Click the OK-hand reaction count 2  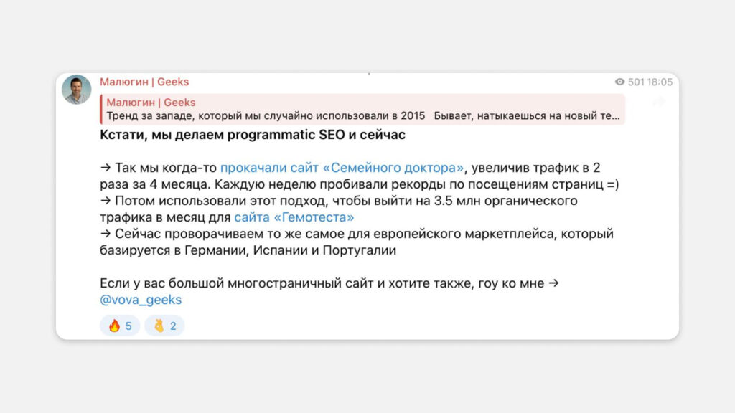[173, 326]
